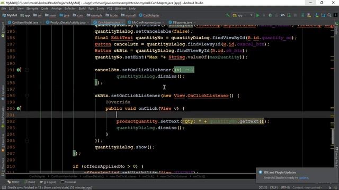Open the Terminal tool window
339x190 pixels.
[68, 182]
